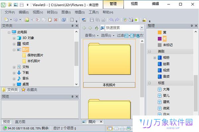This screenshot has width=199, height=132.
Task: Open the 文件(F) menu
Action: click(x=10, y=12)
